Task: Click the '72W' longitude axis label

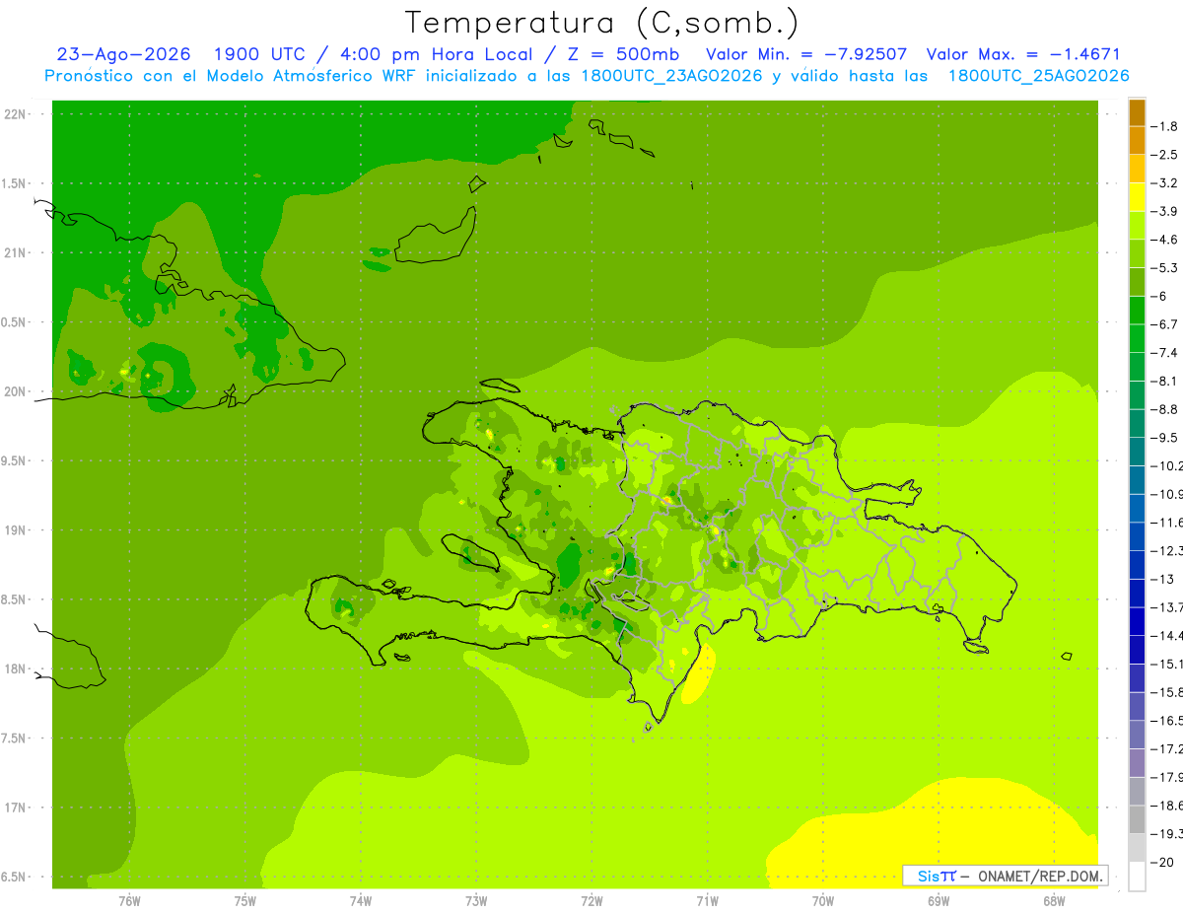Action: coord(591,901)
